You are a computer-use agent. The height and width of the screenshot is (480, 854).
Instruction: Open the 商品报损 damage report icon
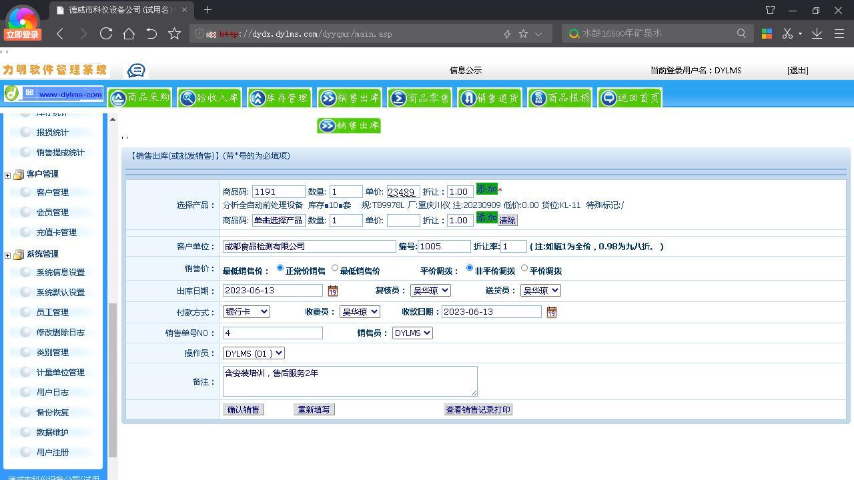click(559, 97)
